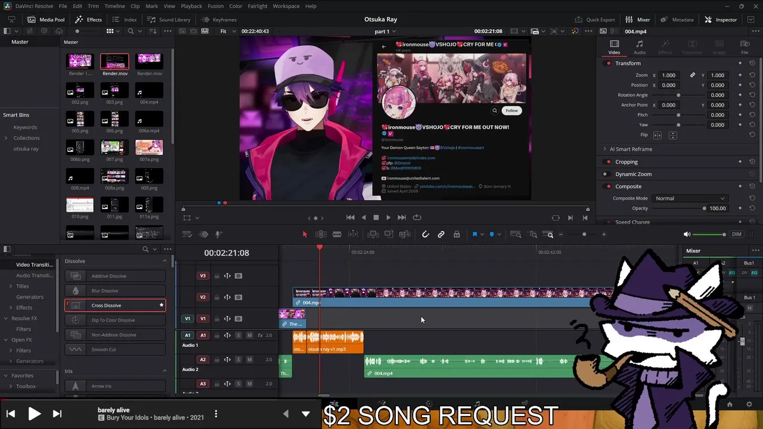Open the Timeline menu
The height and width of the screenshot is (429, 763).
(114, 6)
